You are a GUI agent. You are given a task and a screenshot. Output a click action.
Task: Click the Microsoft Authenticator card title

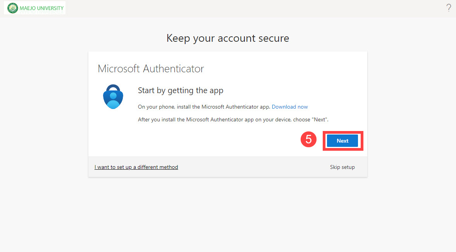[151, 69]
